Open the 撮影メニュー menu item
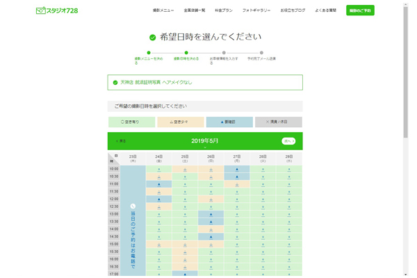417x278 pixels. point(163,10)
